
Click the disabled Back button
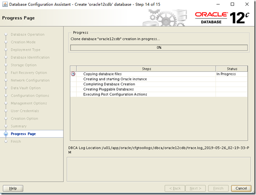pos(175,188)
